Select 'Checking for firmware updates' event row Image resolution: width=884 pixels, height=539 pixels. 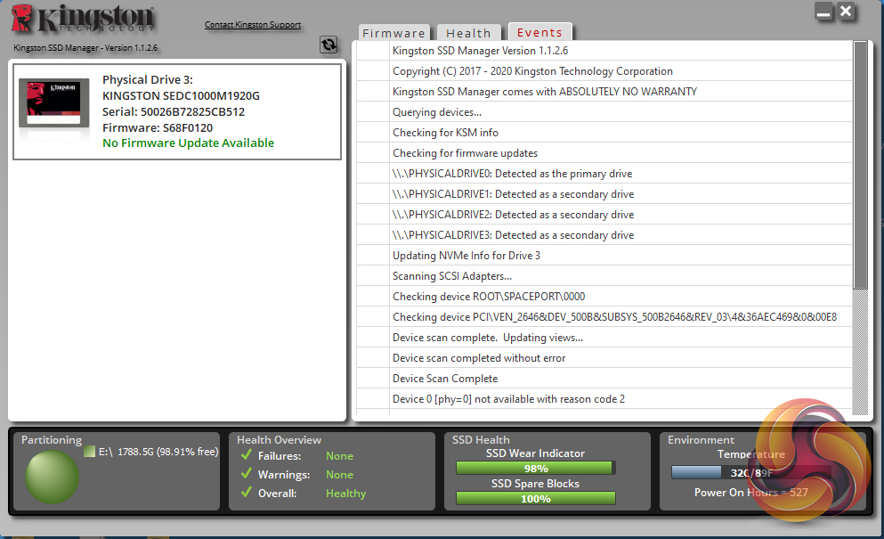pos(604,153)
